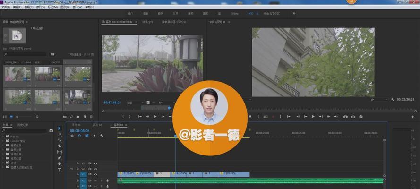The width and height of the screenshot is (420, 189).
Task: Toggle list view in Project panel
Action: point(5,117)
